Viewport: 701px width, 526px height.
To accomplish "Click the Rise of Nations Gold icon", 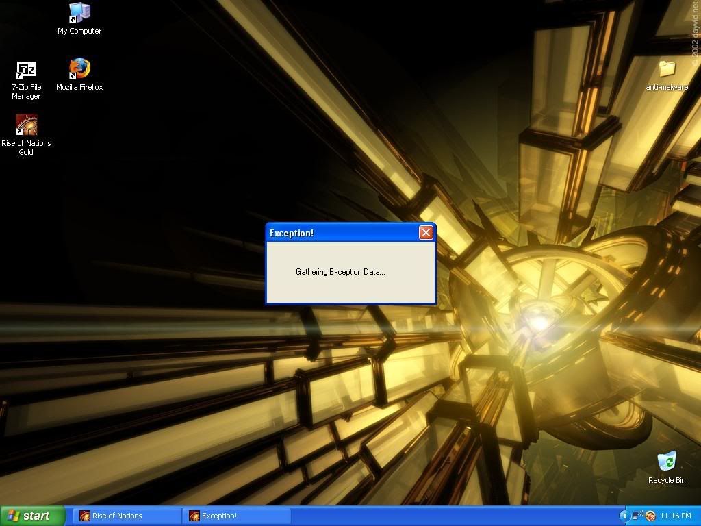I will (26, 125).
